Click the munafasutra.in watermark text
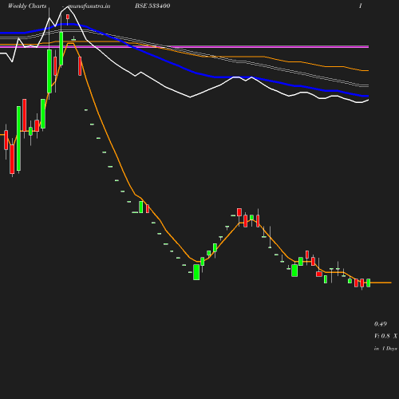Viewport: 399px width, 399px height. click(89, 6)
